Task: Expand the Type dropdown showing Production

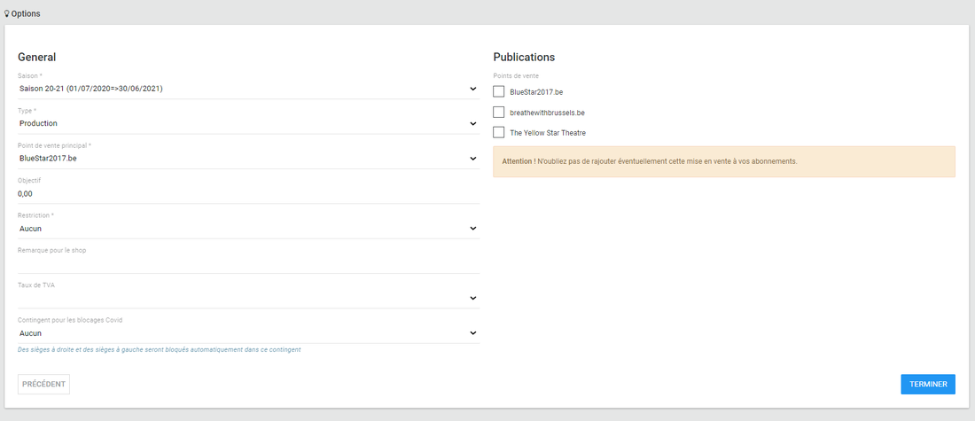Action: [x=248, y=123]
